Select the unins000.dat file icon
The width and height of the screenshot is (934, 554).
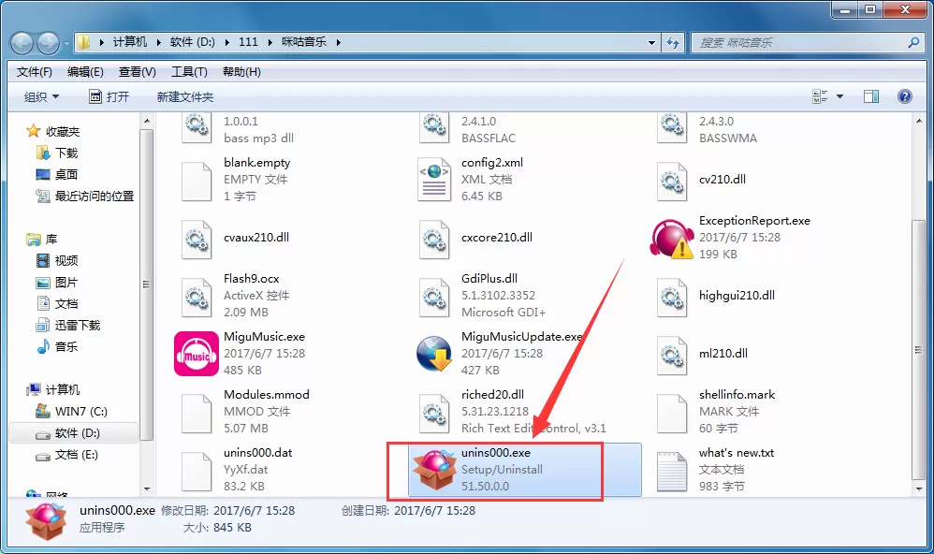(x=197, y=472)
